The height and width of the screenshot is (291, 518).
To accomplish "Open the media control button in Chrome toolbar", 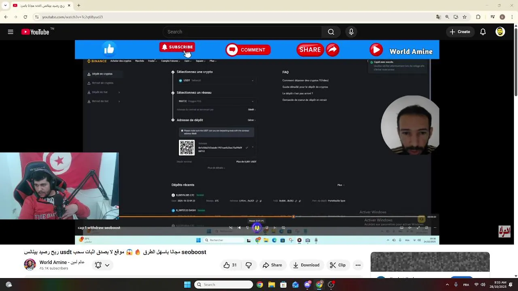I will pyautogui.click(x=493, y=17).
